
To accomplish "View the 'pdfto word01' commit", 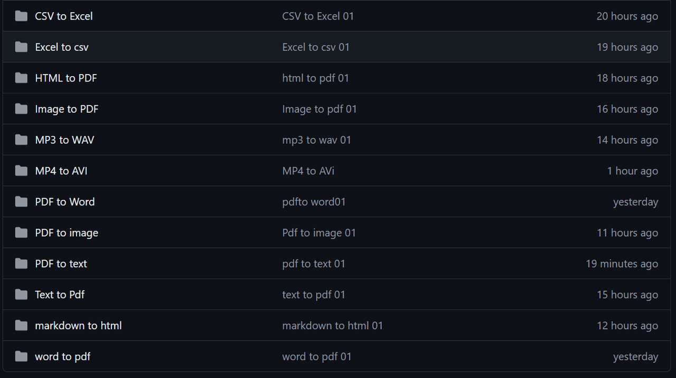I will [x=314, y=202].
